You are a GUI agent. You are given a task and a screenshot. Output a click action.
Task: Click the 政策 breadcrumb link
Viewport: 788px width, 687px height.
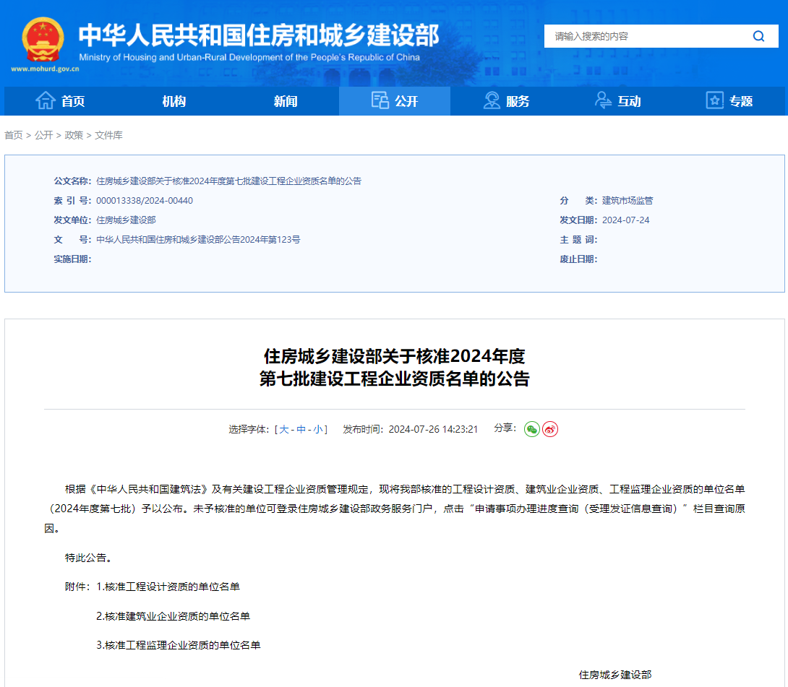click(74, 135)
